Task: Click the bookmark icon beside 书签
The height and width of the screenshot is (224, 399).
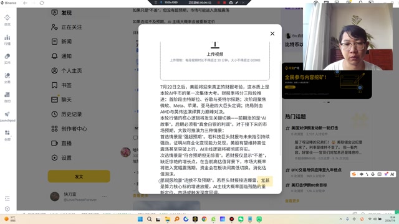Action: point(54,85)
